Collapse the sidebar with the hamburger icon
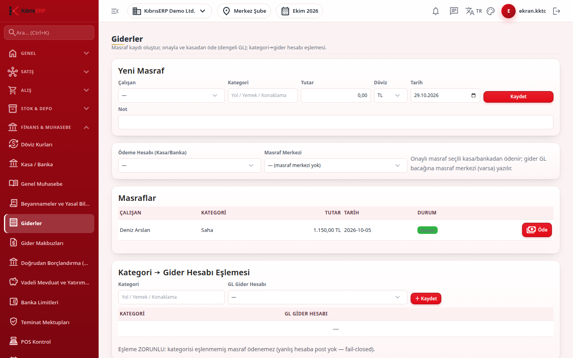The height and width of the screenshot is (358, 573). (115, 11)
